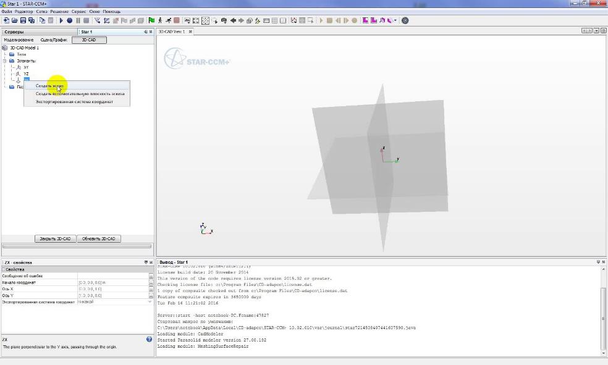This screenshot has height=365, width=608.
Task: Select the XY plane tree item
Action: pyautogui.click(x=25, y=67)
